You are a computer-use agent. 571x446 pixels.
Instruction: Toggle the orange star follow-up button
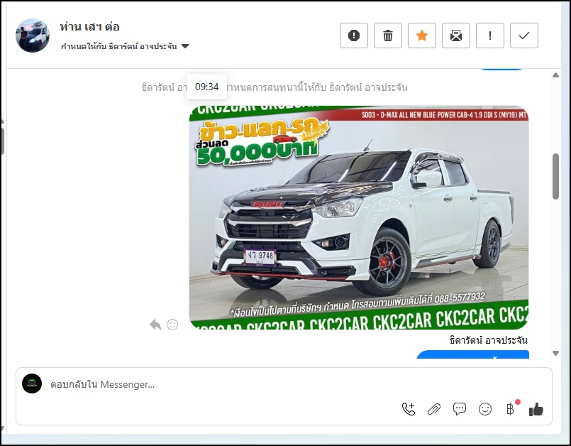coord(422,36)
